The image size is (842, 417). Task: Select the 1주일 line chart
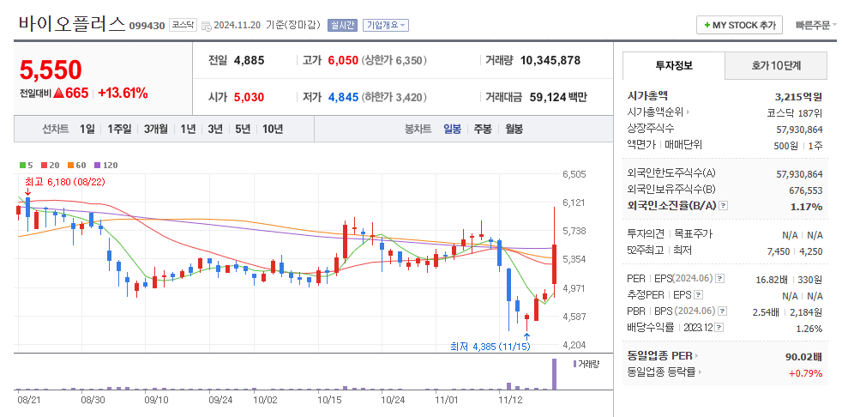118,129
